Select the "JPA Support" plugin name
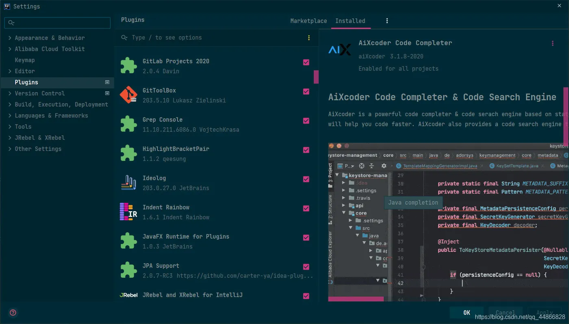The image size is (569, 324). [161, 266]
